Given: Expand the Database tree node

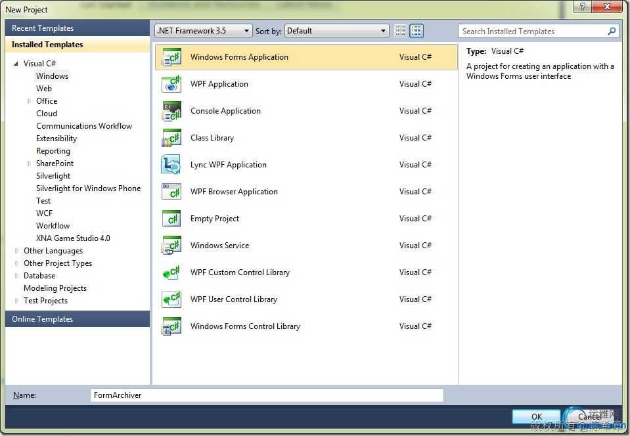Looking at the screenshot, I should pos(16,276).
